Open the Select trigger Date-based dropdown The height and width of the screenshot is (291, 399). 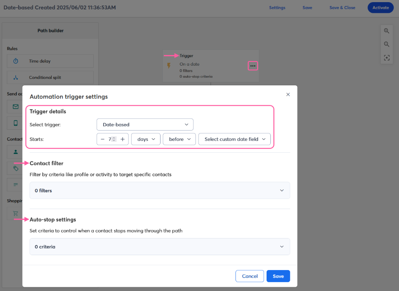coord(145,125)
